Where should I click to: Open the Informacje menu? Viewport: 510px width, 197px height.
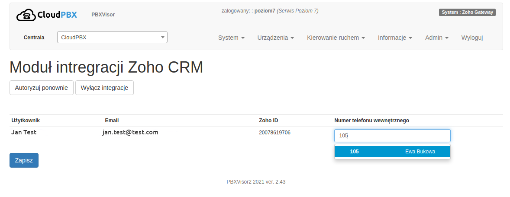coord(395,38)
